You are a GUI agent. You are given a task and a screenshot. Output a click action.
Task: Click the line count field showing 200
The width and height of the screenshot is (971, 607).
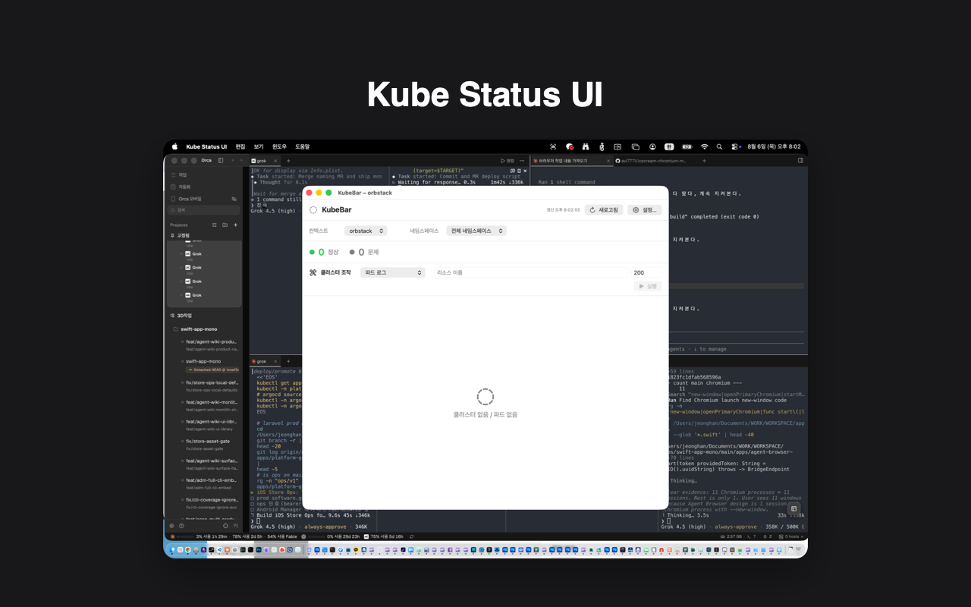point(646,272)
